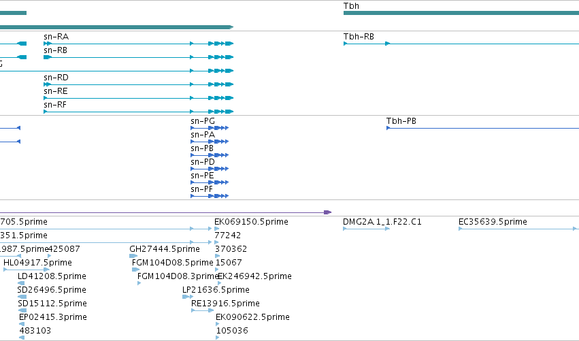Click the DMG2A.1_1.F22.C1 label
This screenshot has width=579, height=341.
[382, 222]
